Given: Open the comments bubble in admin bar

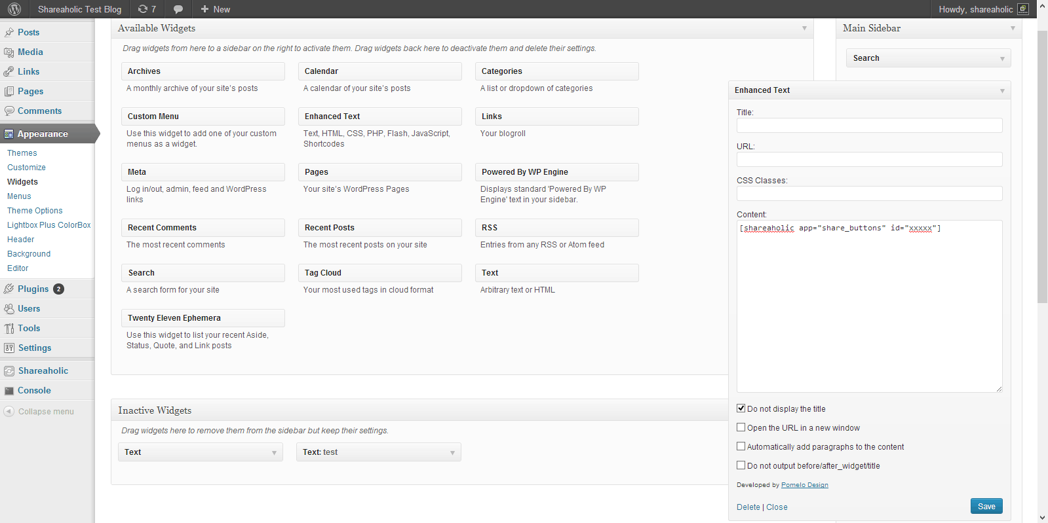Looking at the screenshot, I should [x=178, y=9].
